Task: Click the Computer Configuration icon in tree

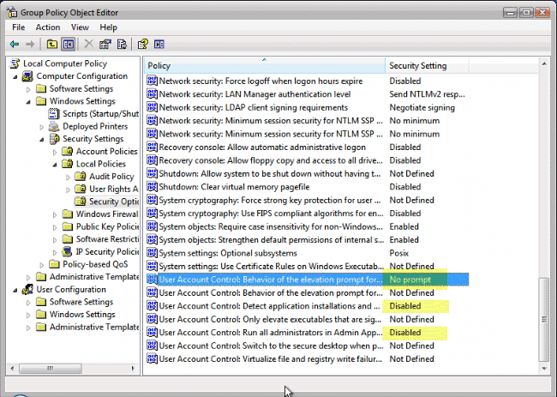Action: click(x=27, y=76)
